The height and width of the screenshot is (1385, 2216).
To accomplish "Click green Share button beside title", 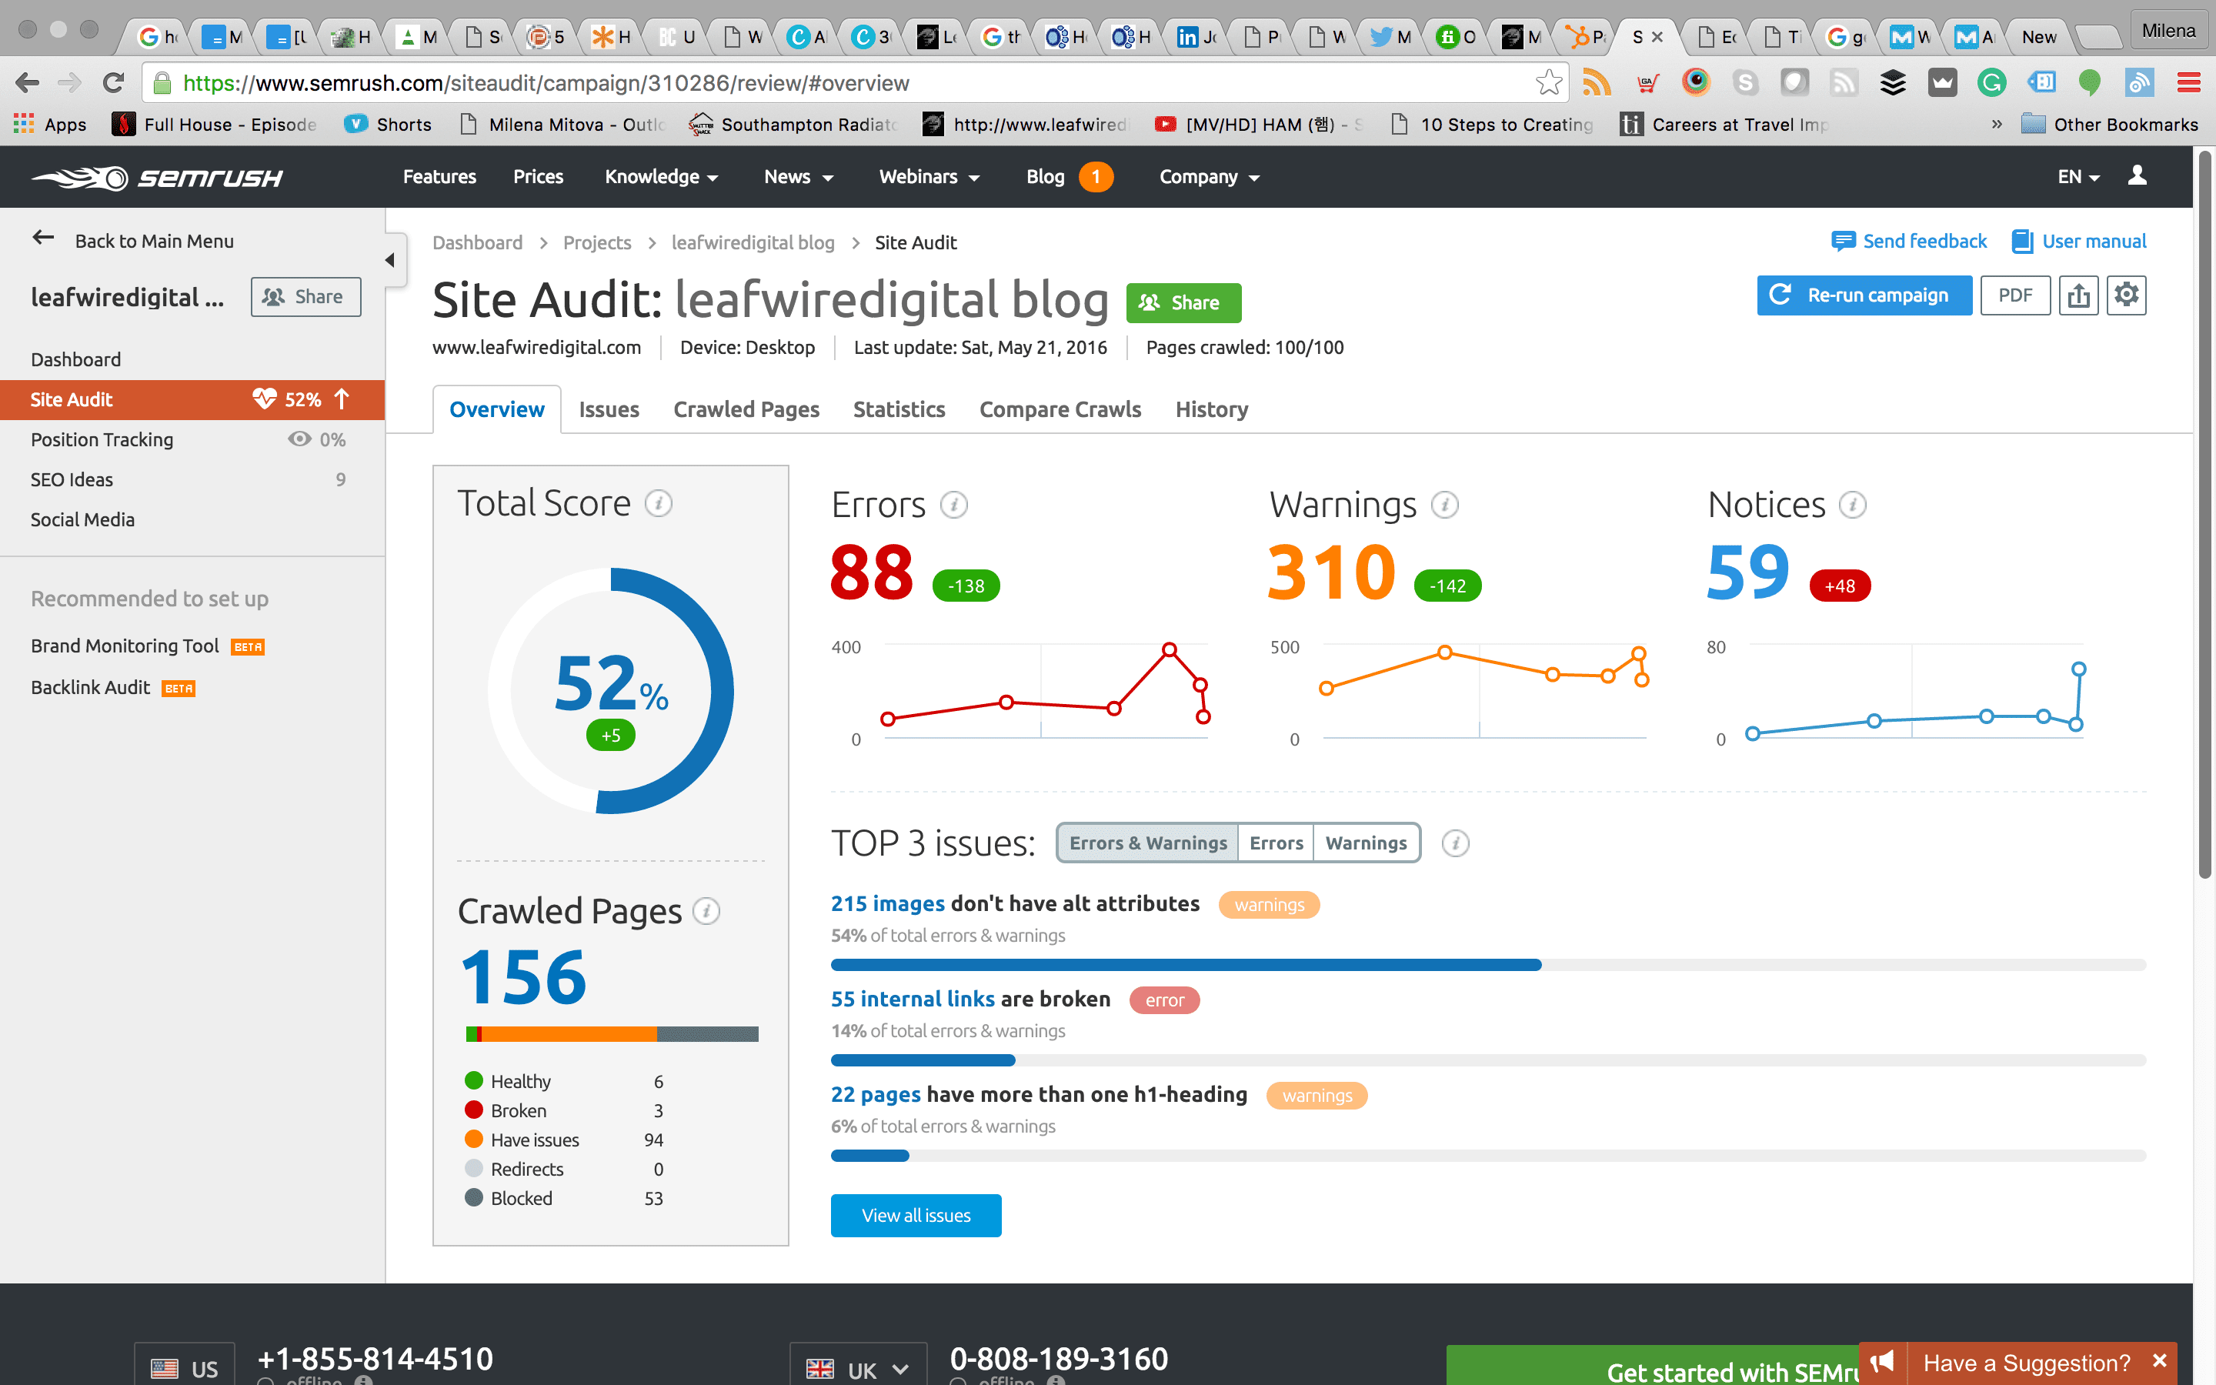I will coord(1183,302).
